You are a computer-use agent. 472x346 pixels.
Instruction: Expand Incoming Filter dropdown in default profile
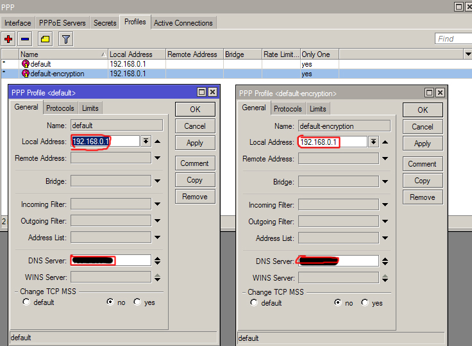click(x=157, y=204)
